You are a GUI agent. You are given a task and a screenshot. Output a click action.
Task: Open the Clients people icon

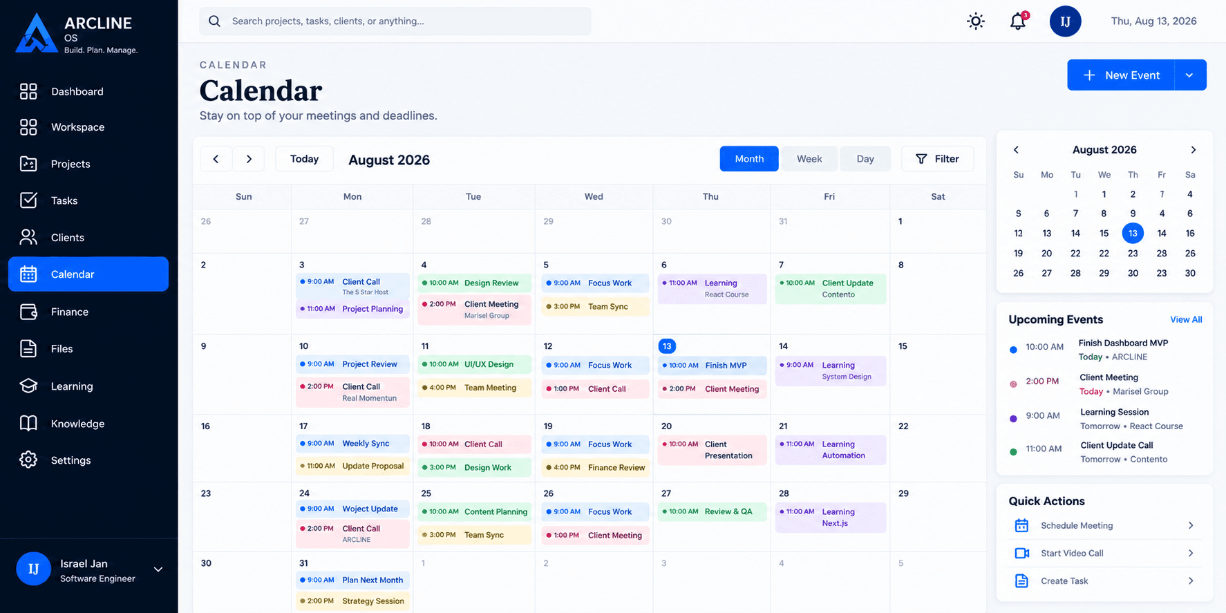tap(28, 237)
